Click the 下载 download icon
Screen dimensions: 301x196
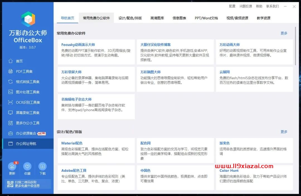42,166
